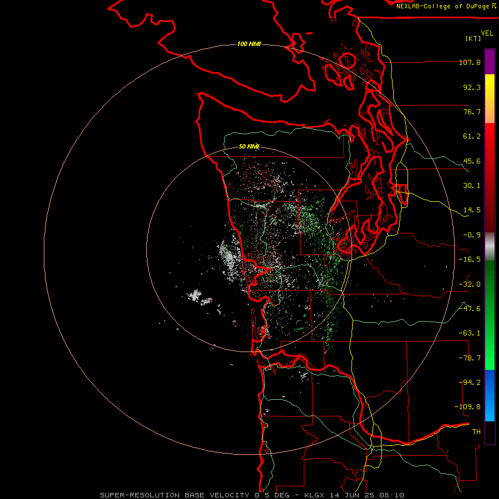Select the -94.2 velocity scale value

pyautogui.click(x=470, y=383)
